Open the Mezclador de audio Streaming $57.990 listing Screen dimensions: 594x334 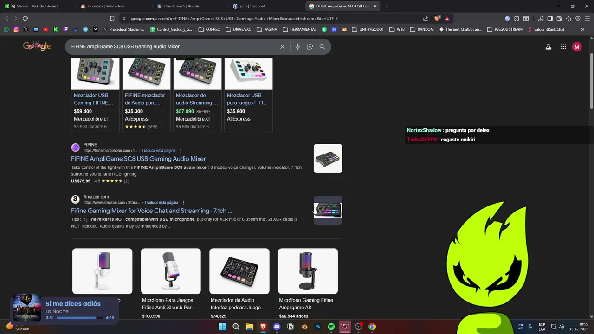(197, 95)
